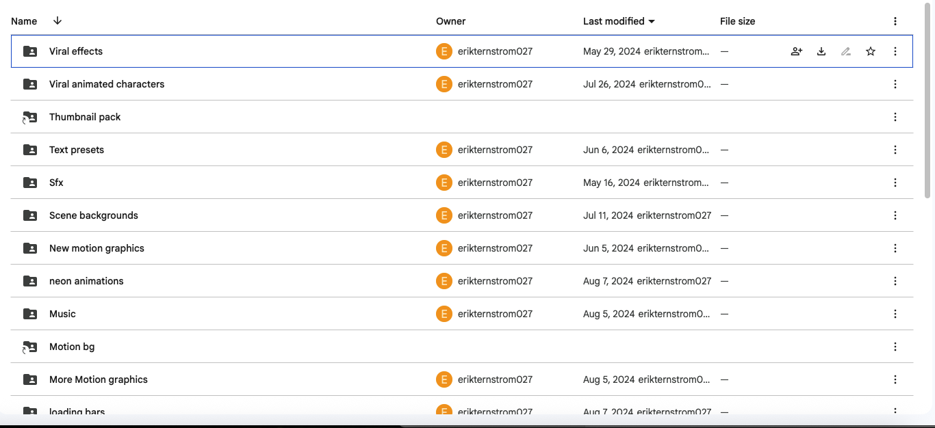Star the Viral effects folder
Screen dimensions: 935x428
(871, 51)
